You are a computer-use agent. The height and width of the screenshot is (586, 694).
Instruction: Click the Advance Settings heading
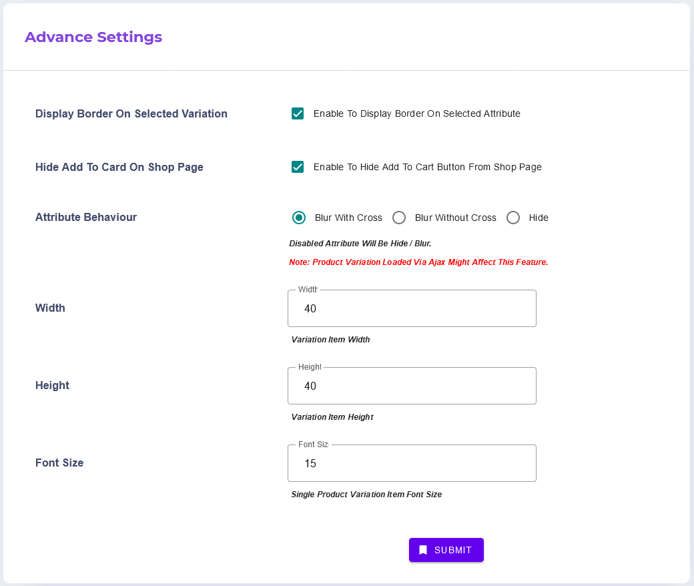coord(93,37)
